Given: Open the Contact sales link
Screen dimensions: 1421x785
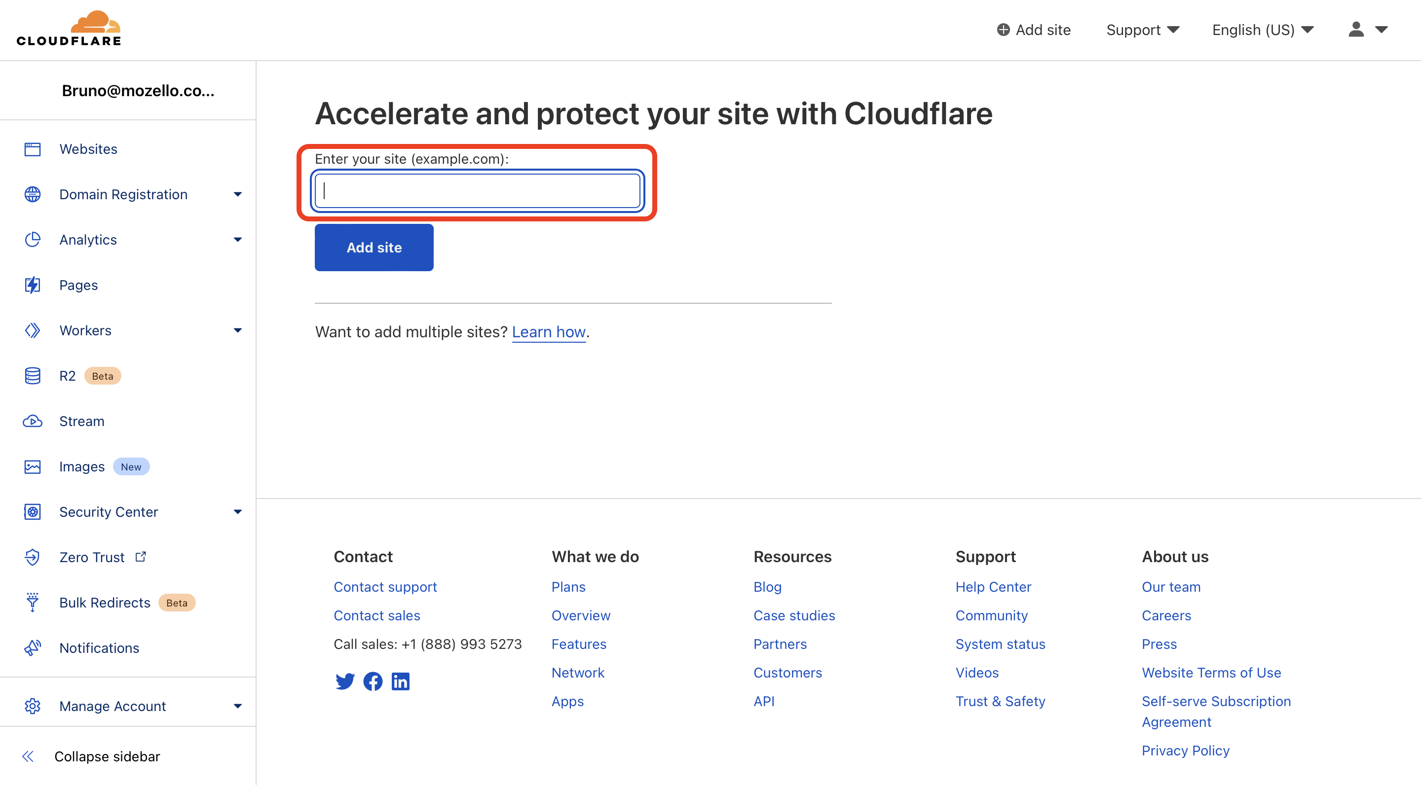Looking at the screenshot, I should 377,616.
